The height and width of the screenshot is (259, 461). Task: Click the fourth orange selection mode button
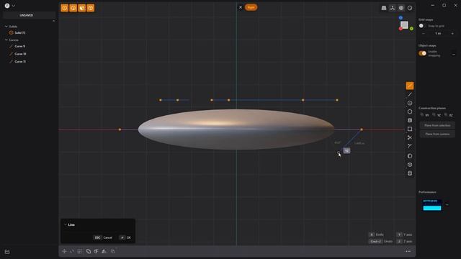(x=91, y=8)
